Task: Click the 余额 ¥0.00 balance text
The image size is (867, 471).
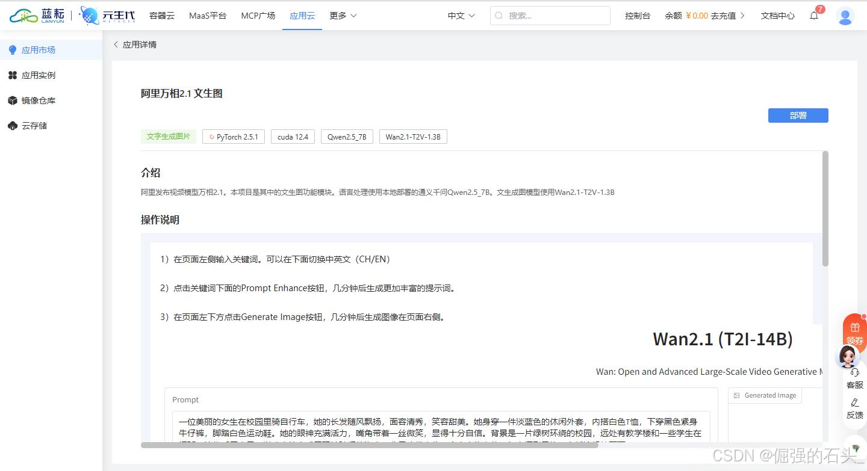Action: click(686, 16)
